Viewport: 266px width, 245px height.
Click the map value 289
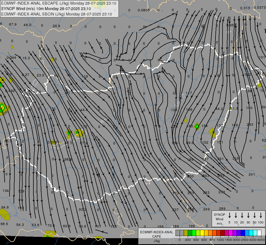tap(222, 209)
